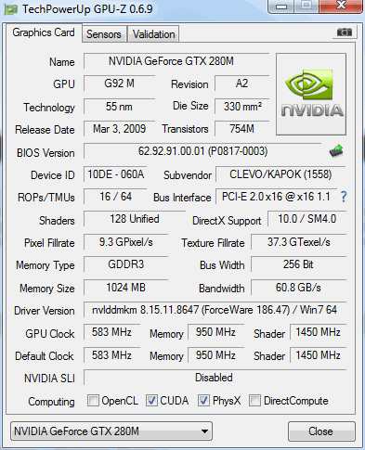Click the Name field showing GTX 280M

pyautogui.click(x=176, y=61)
